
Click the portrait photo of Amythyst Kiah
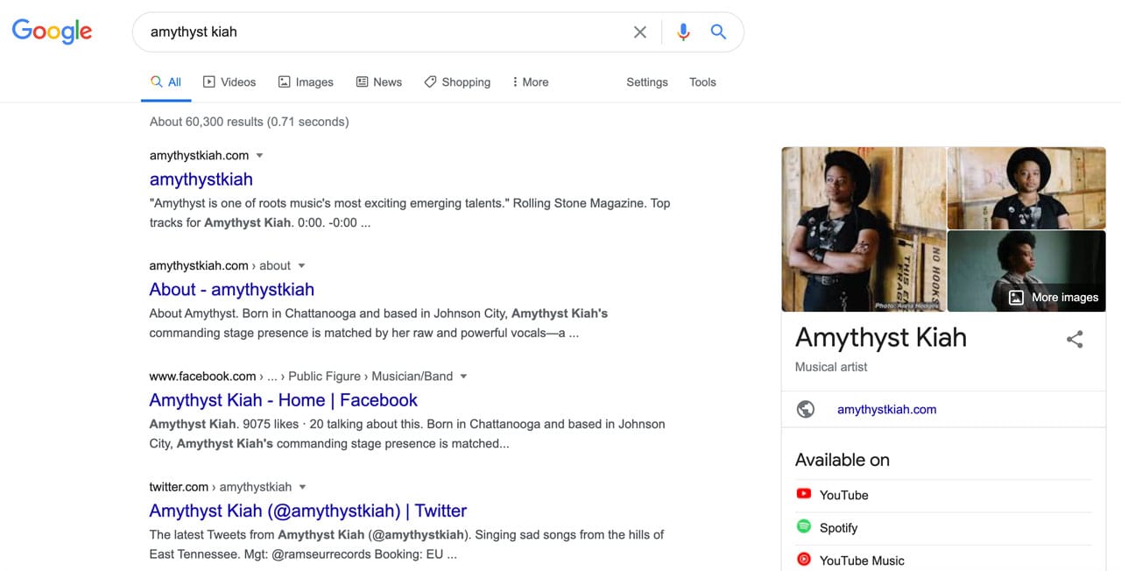click(x=863, y=229)
